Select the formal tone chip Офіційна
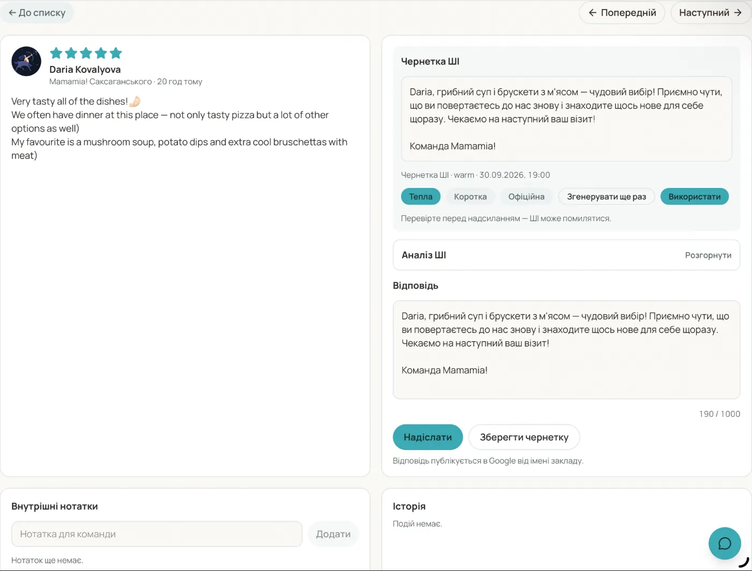The height and width of the screenshot is (571, 752). pos(526,197)
